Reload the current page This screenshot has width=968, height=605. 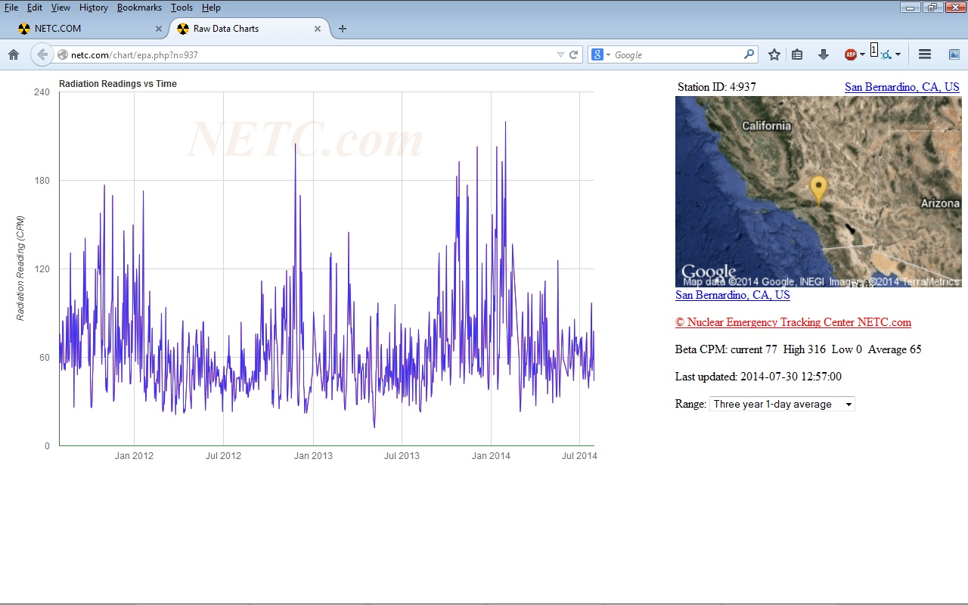[573, 54]
